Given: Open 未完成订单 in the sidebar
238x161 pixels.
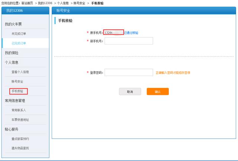Looking at the screenshot, I should click(x=19, y=34).
